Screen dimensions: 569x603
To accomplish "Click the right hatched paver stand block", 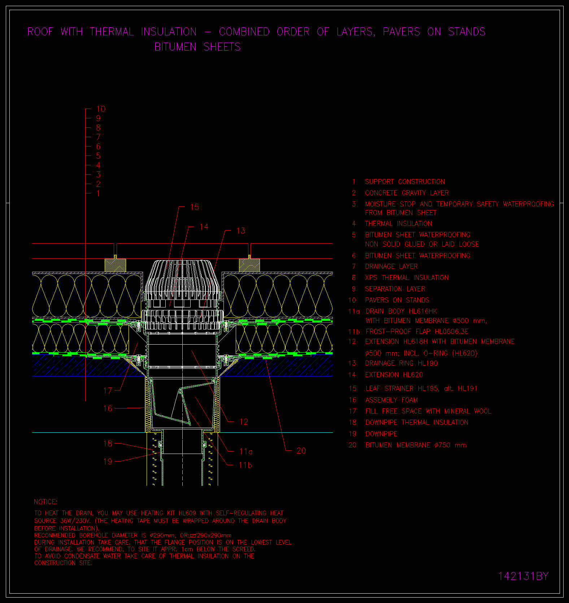I will coord(249,265).
